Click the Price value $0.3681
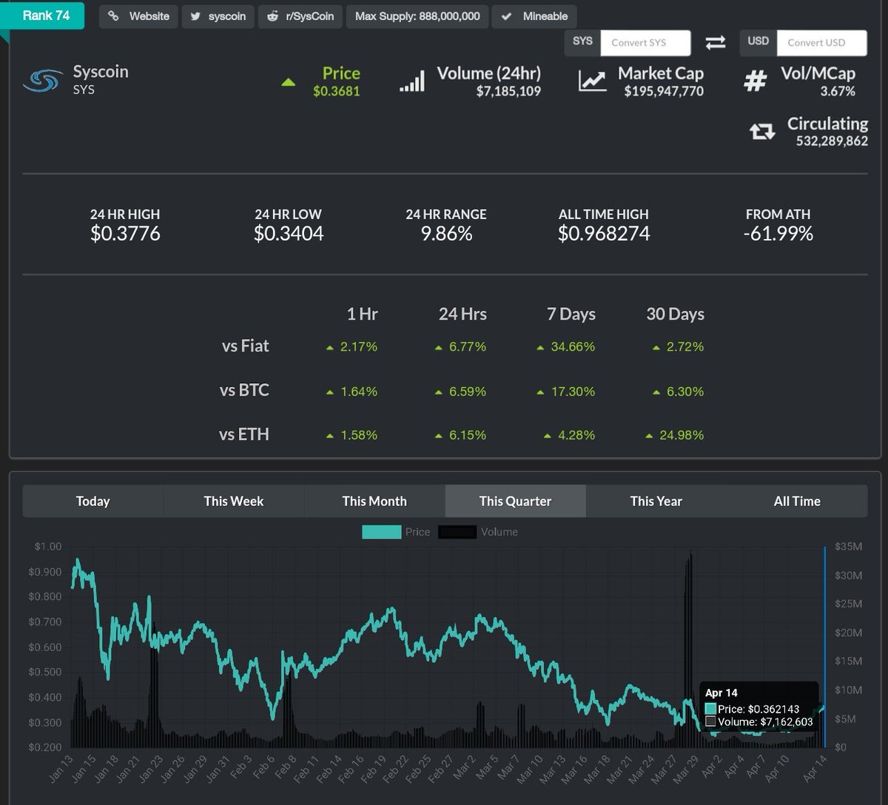888x805 pixels. (x=337, y=92)
